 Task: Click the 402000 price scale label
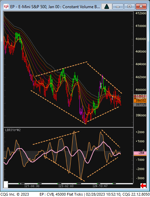tap(141, 77)
